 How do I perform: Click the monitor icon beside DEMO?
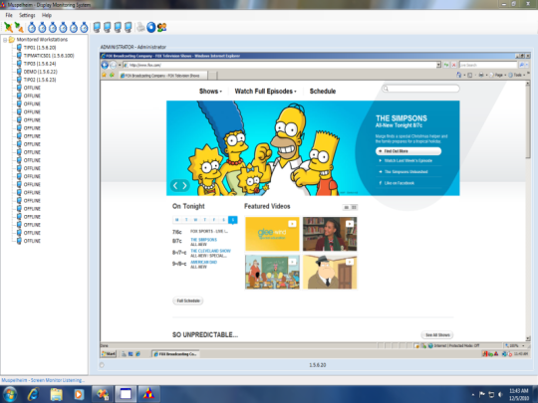pyautogui.click(x=19, y=72)
